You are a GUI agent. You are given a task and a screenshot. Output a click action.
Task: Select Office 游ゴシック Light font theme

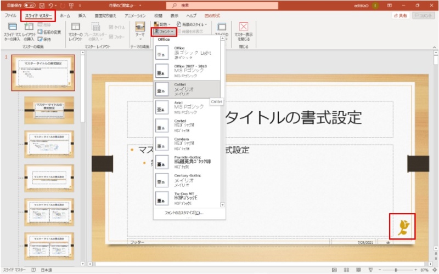click(187, 53)
